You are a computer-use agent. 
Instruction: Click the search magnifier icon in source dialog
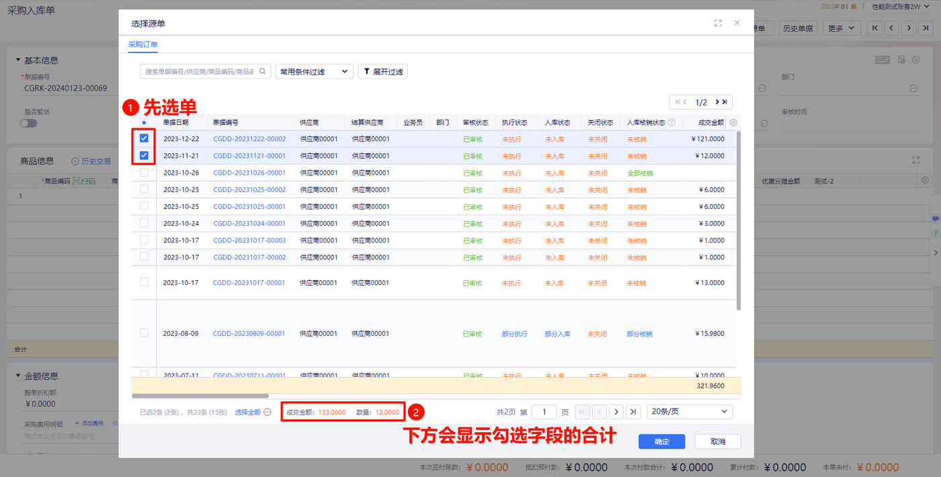click(263, 71)
